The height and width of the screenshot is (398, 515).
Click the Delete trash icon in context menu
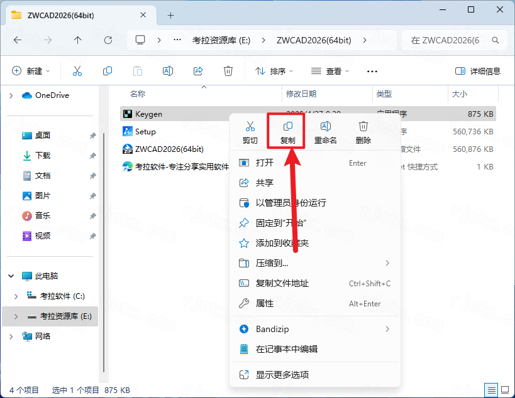[x=363, y=127]
